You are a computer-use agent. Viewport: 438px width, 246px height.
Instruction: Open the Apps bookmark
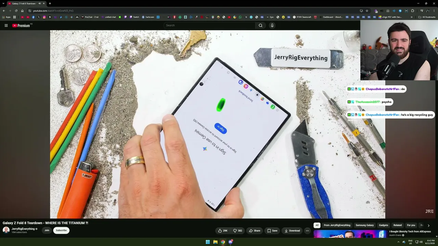point(7,17)
